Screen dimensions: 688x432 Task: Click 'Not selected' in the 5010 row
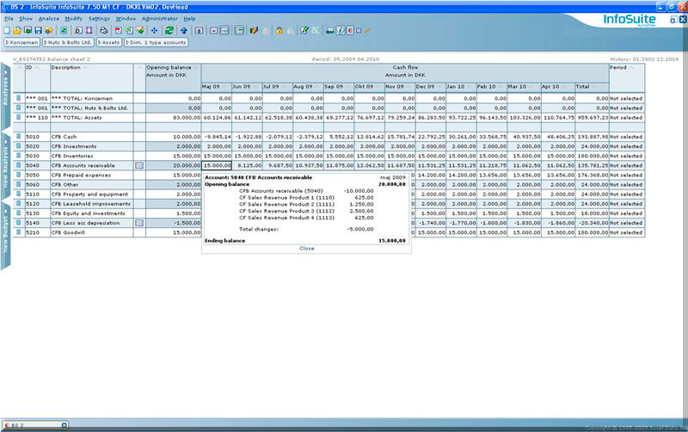[x=626, y=137]
